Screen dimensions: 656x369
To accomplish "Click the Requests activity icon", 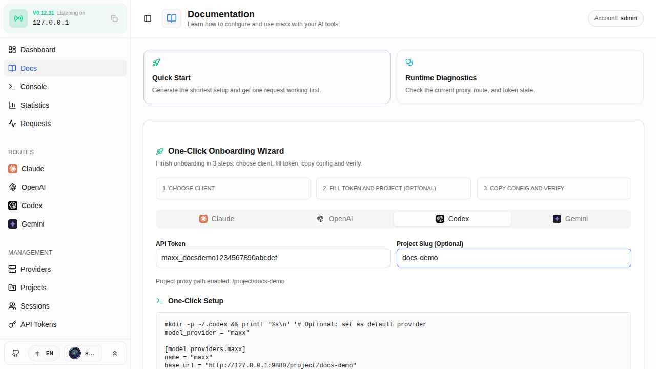I will [x=12, y=124].
